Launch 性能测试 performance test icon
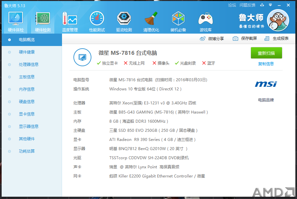Screen dimensions: 297x199 (97, 22)
